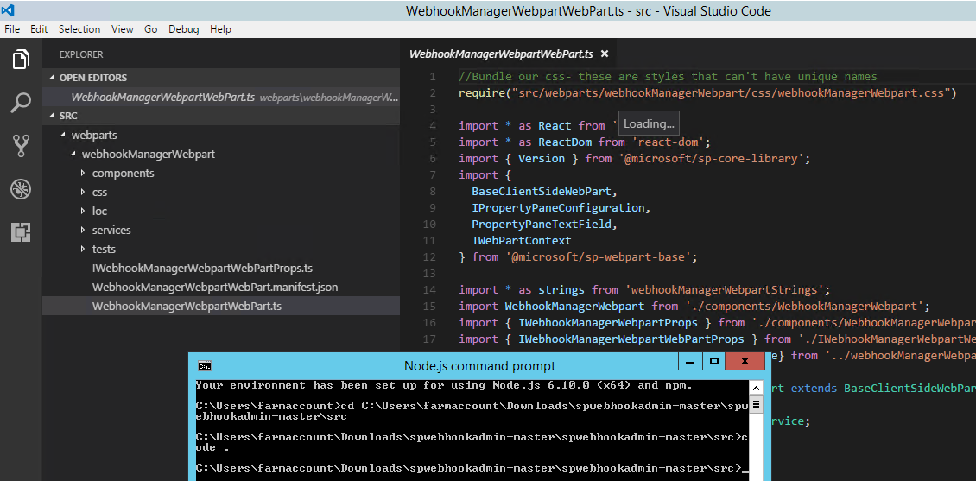Close the WebhookManagerWebpartWebPart.ts editor tab
The image size is (976, 481).
(x=604, y=54)
